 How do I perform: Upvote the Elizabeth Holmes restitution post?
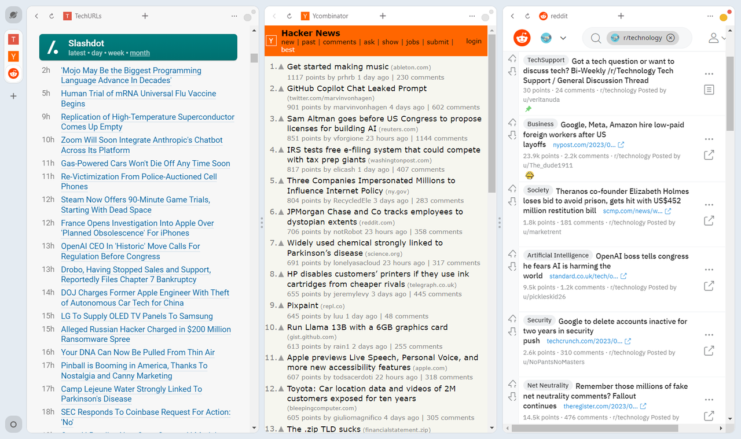pos(512,187)
